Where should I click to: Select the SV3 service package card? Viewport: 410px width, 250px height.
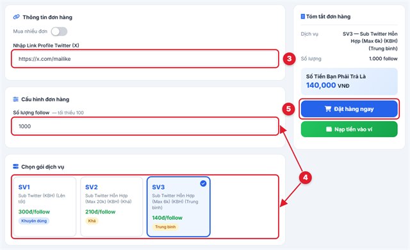pos(179,206)
